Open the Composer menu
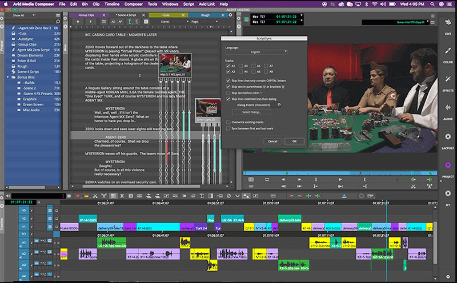457x283 pixels. coord(134,4)
